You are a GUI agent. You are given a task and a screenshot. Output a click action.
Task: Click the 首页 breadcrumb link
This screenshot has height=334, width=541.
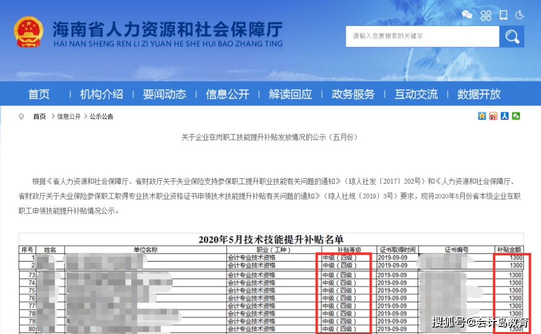[x=40, y=117]
